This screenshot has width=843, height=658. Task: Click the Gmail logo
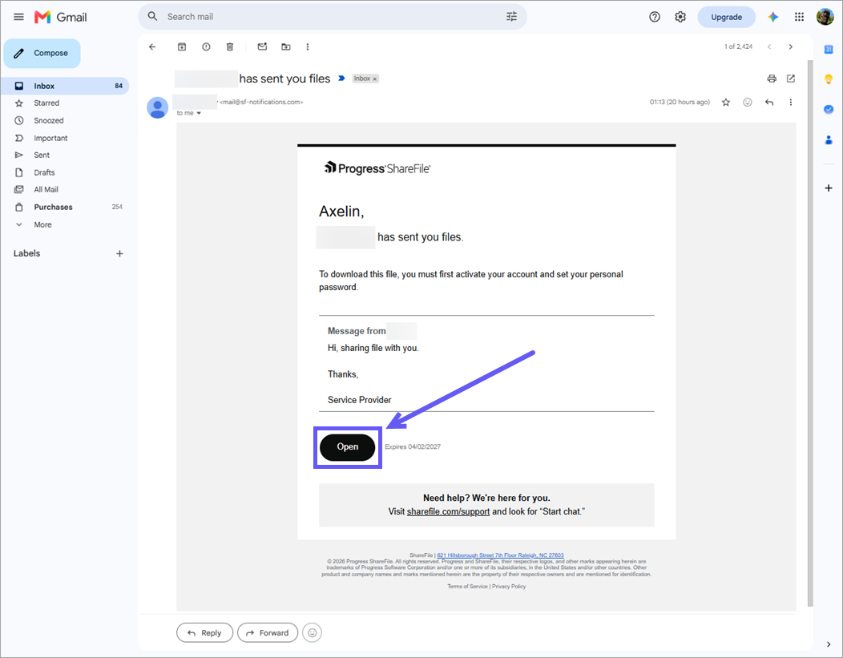pyautogui.click(x=61, y=17)
